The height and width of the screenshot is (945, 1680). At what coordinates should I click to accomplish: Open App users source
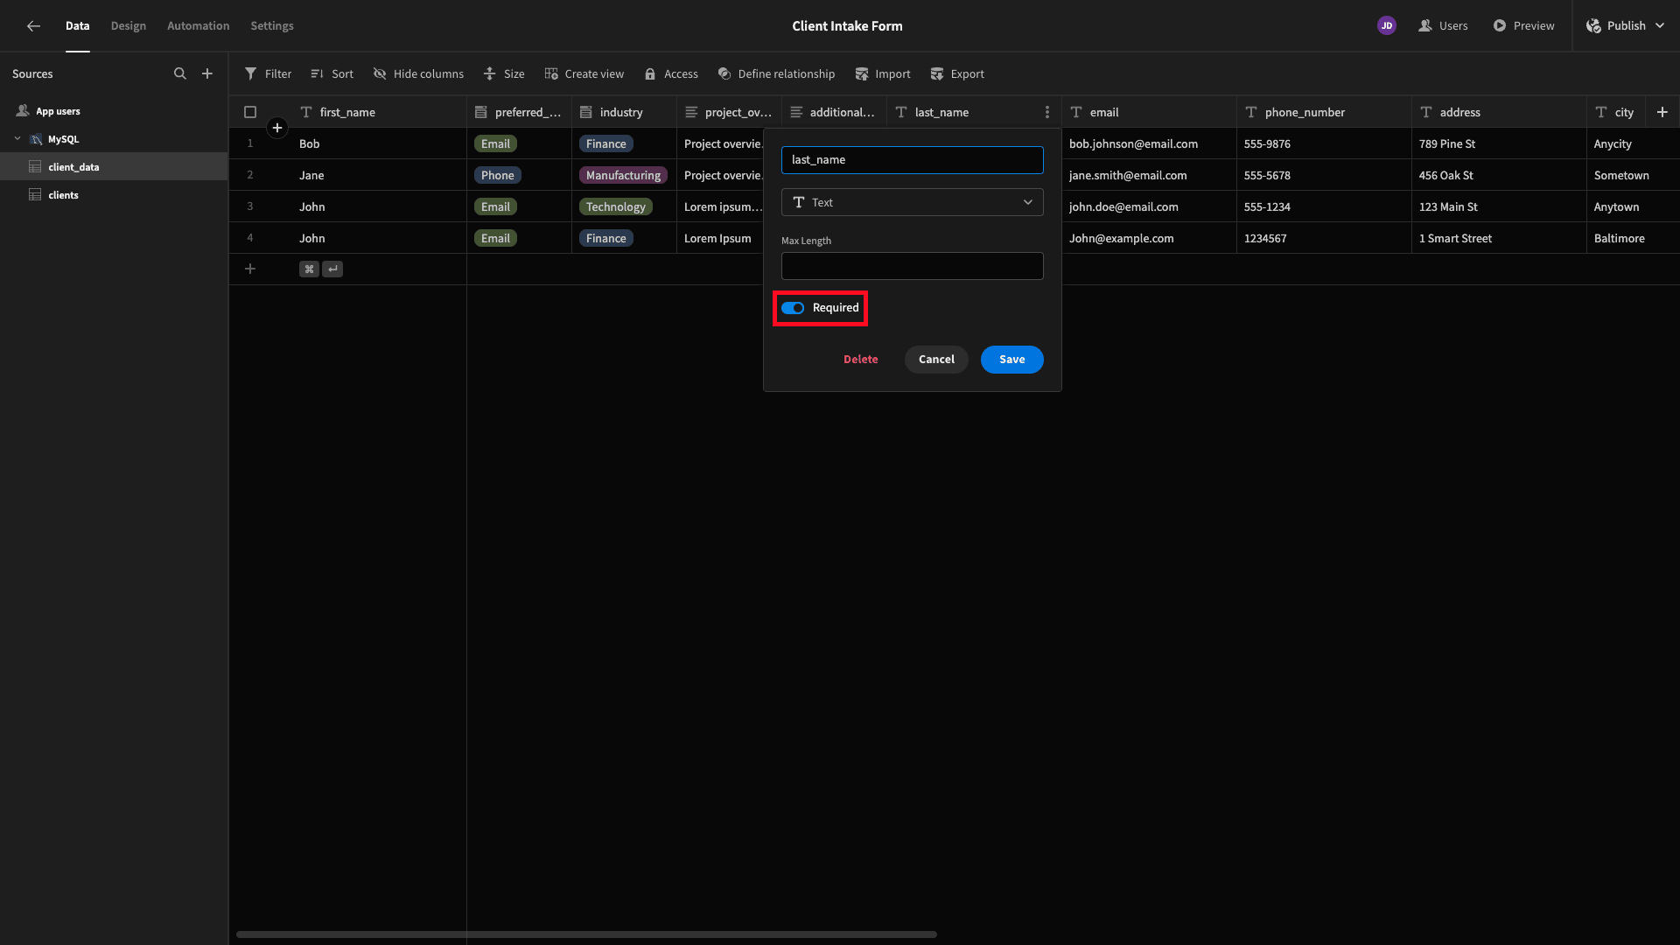tap(114, 111)
